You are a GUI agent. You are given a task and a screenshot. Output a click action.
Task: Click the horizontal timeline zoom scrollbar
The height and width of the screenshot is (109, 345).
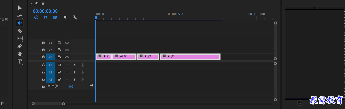pos(48,104)
